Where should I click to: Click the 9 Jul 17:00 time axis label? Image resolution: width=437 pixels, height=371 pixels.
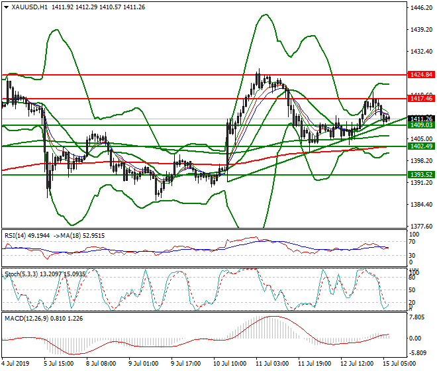coord(186,364)
